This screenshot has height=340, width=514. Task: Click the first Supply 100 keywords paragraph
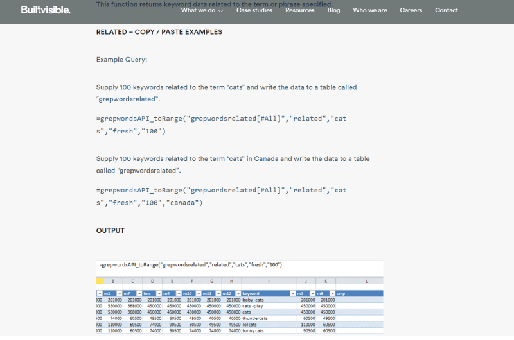(226, 93)
